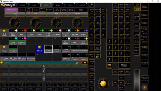Switch to the Gobo tab
The height and width of the screenshot is (91, 161).
(x=34, y=5)
